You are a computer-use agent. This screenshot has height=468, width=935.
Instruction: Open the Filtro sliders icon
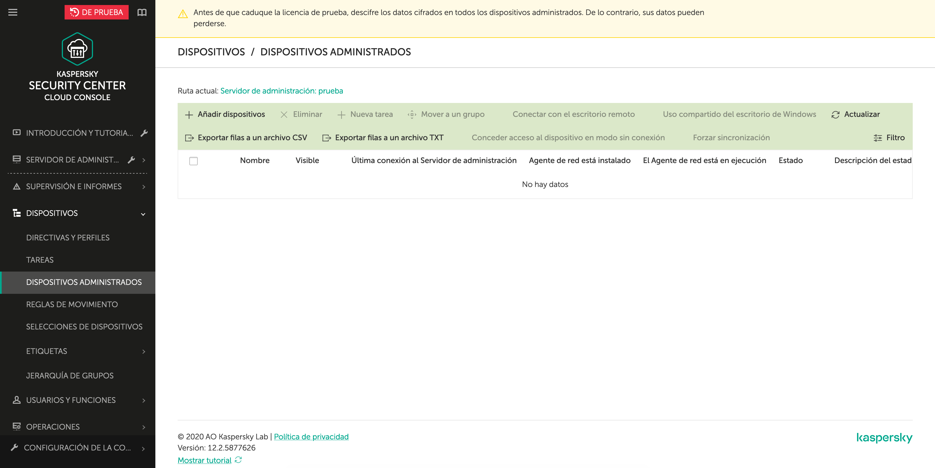[x=878, y=138]
